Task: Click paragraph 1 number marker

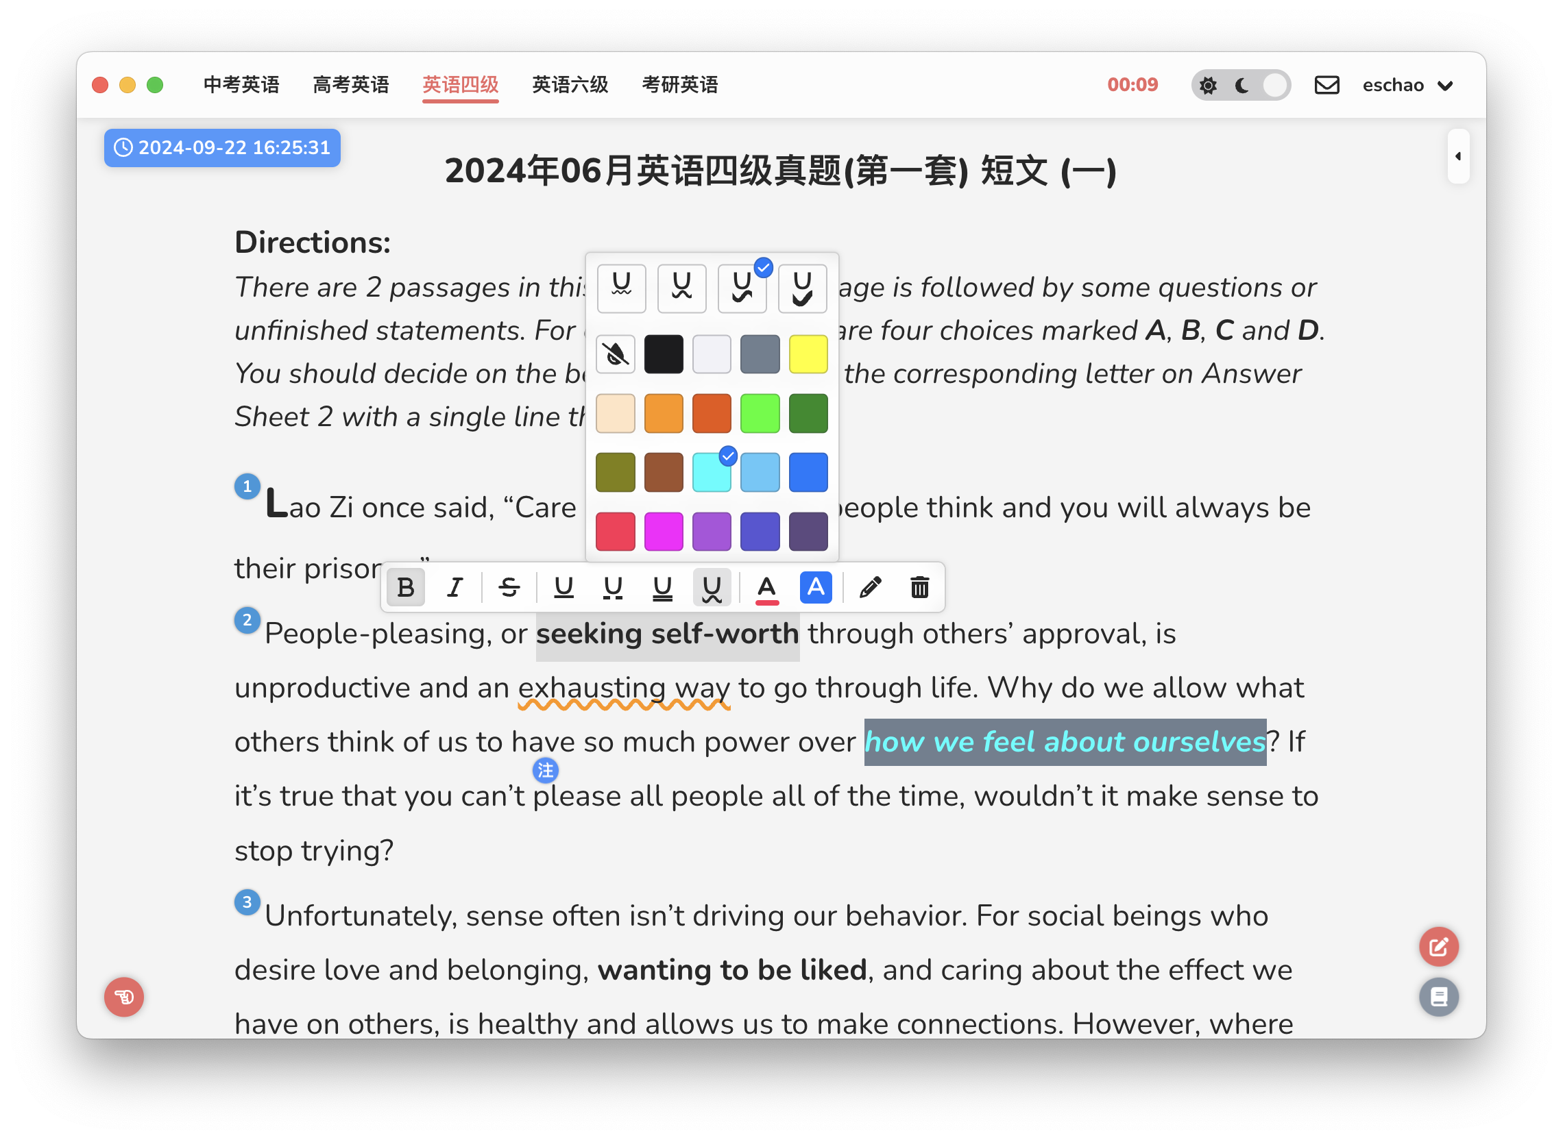Action: 247,486
